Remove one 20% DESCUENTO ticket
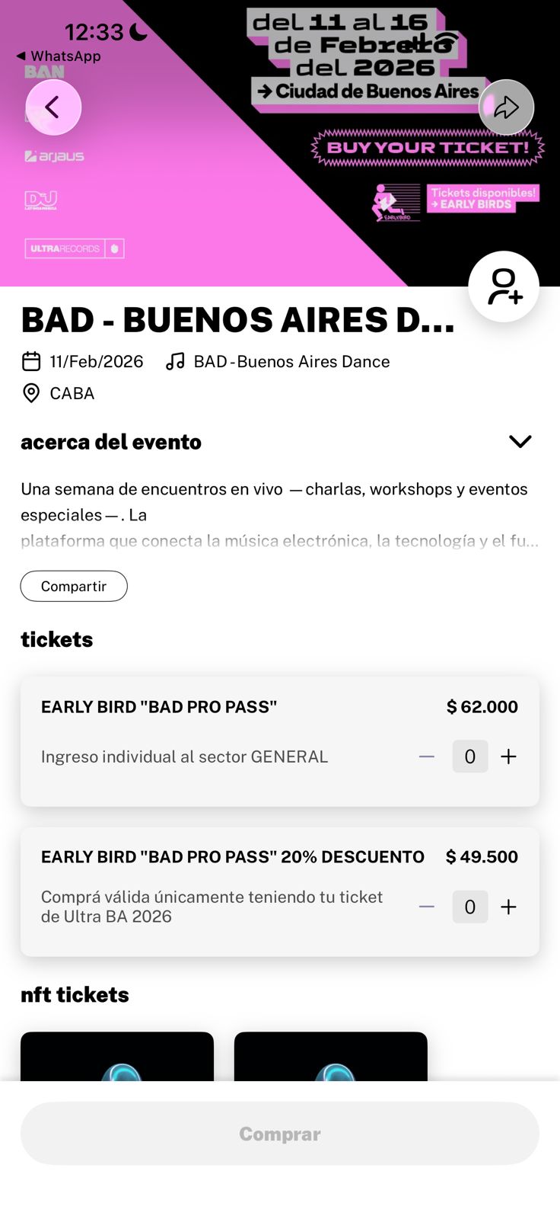The width and height of the screenshot is (560, 1219). click(x=427, y=907)
